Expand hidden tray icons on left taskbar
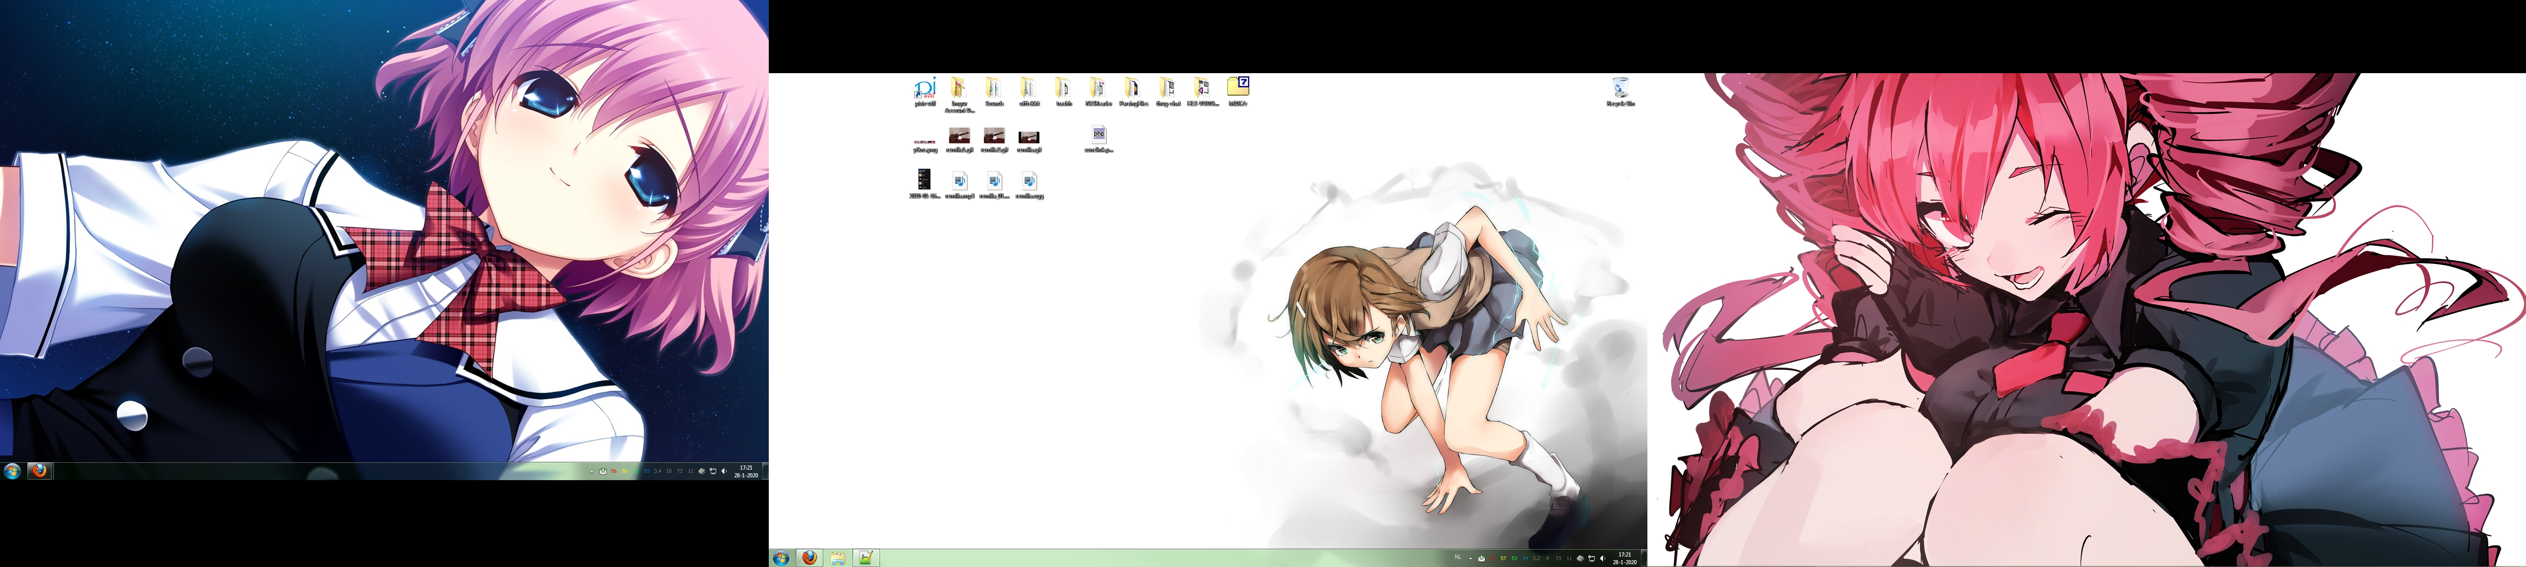 point(592,472)
